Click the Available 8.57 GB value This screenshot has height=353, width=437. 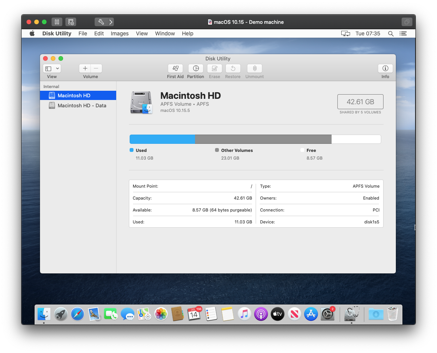point(222,210)
